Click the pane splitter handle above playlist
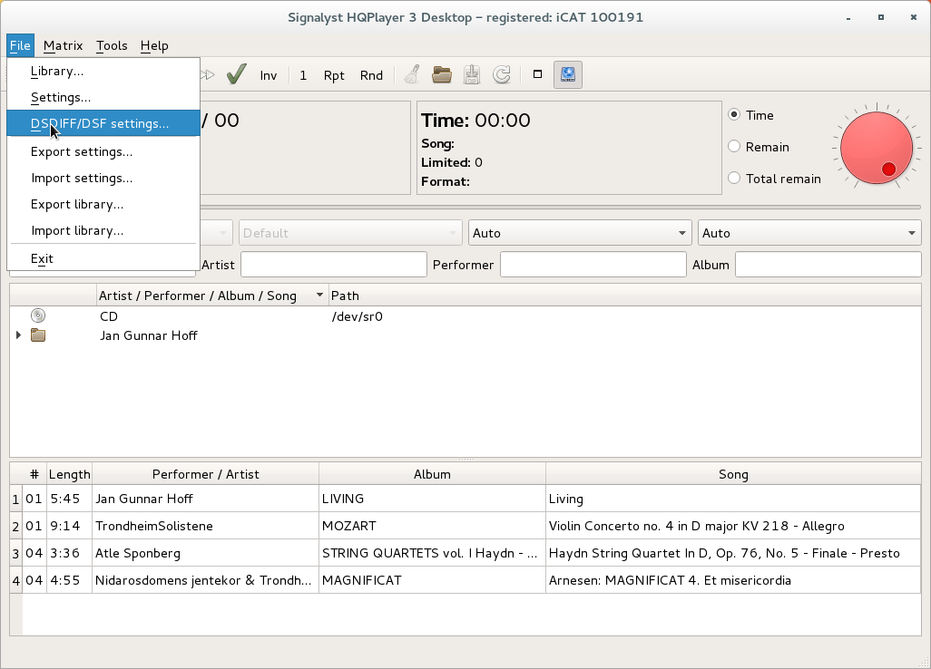This screenshot has width=931, height=669. click(465, 459)
